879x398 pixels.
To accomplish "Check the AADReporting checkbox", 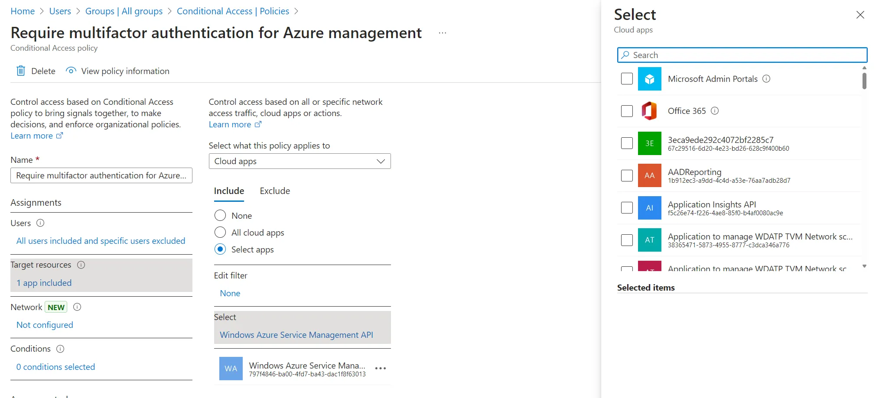I will click(x=627, y=175).
